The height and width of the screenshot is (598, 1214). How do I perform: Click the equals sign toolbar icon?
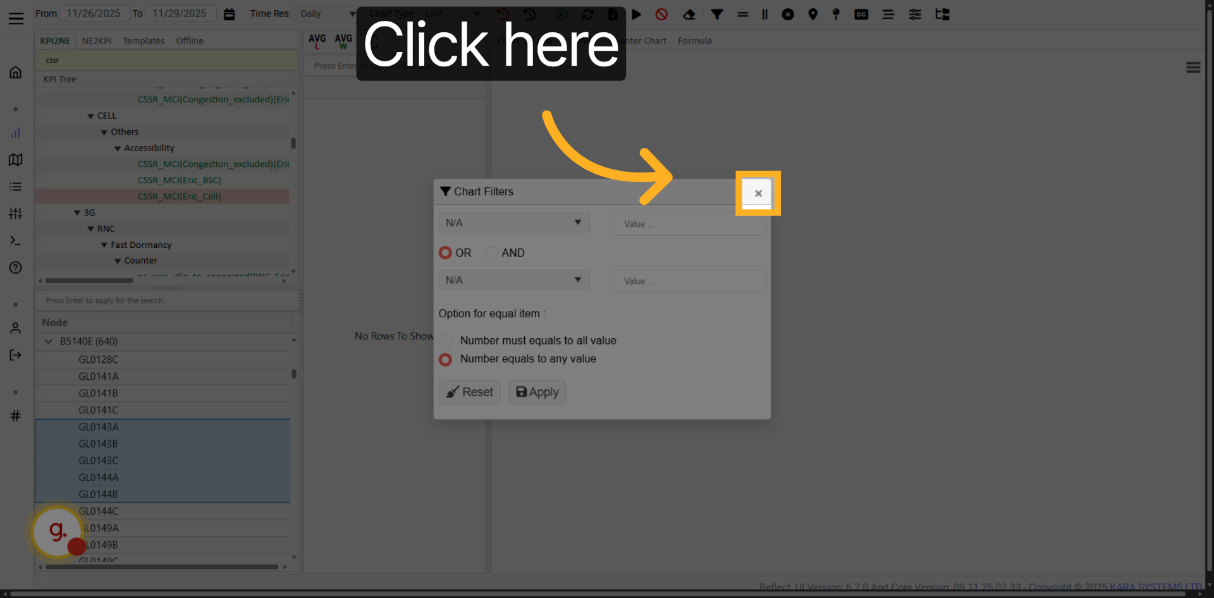743,14
